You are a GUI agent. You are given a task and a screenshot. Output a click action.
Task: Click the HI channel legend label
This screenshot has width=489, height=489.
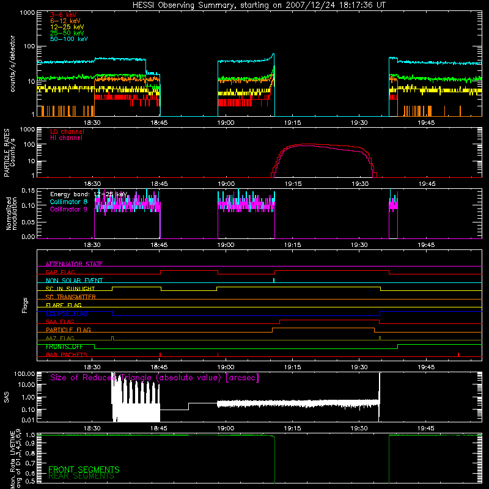point(66,138)
